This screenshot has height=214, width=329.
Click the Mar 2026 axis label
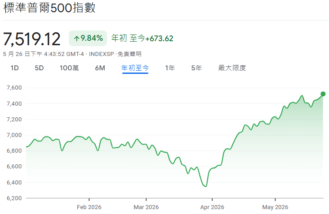click(146, 207)
